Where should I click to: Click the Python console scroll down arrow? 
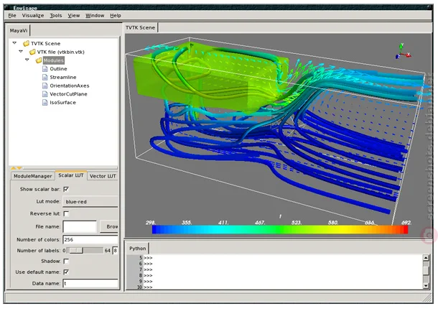(426, 285)
